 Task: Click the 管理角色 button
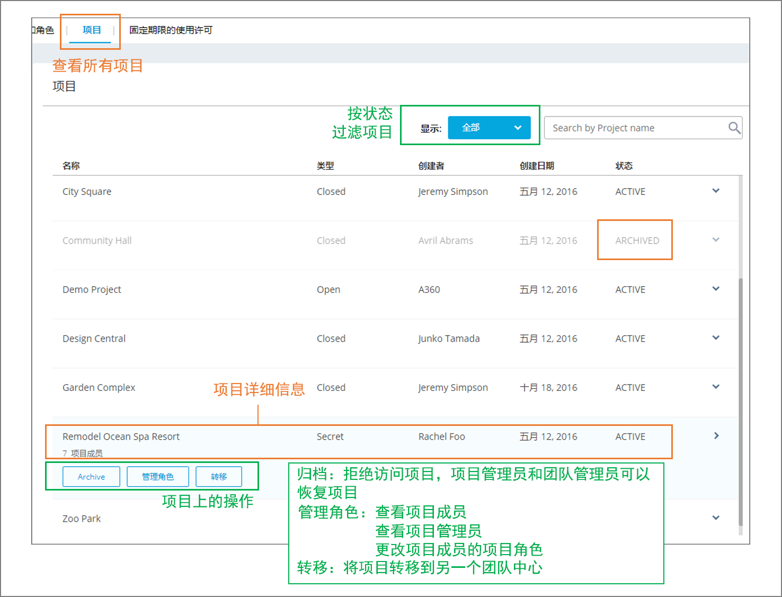[158, 477]
